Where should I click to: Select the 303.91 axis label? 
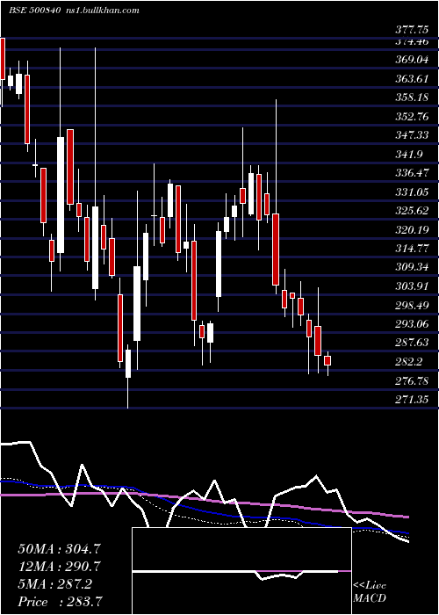click(x=411, y=286)
